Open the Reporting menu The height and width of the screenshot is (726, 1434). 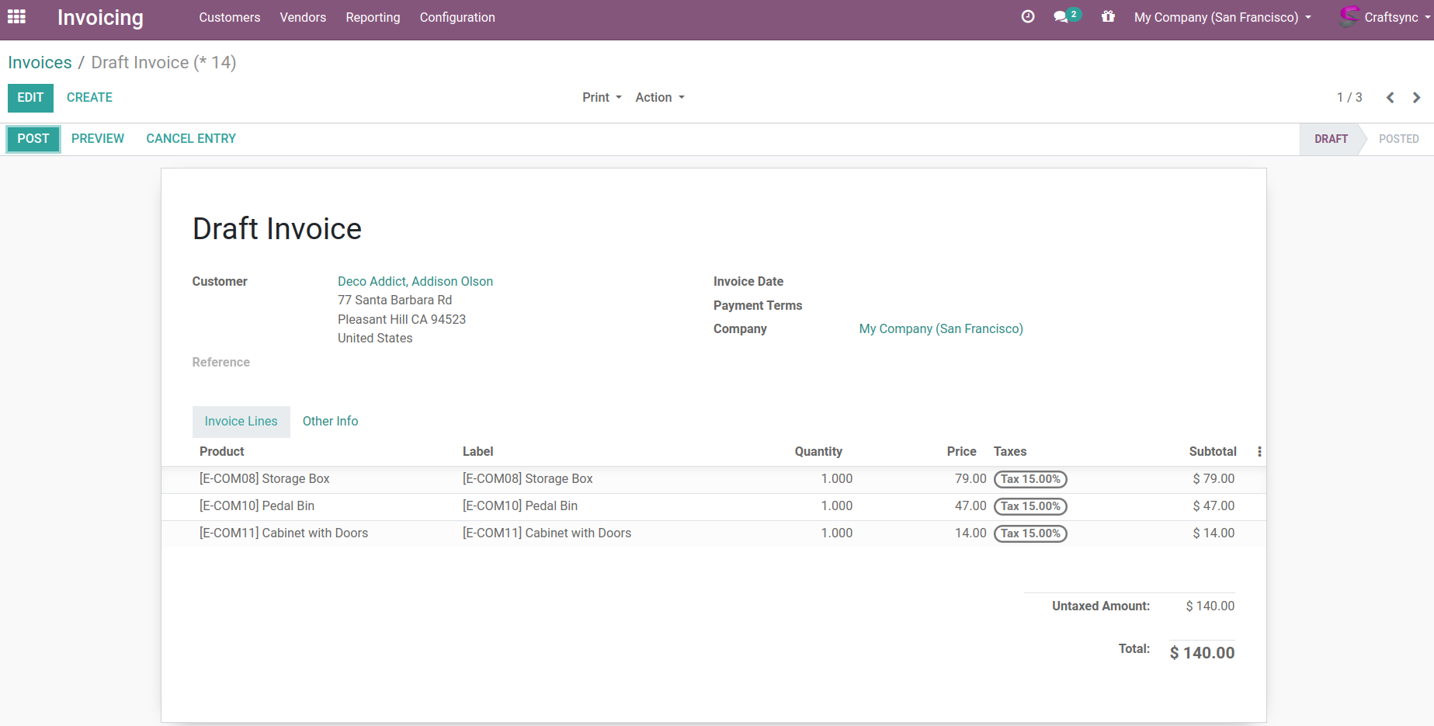[373, 17]
